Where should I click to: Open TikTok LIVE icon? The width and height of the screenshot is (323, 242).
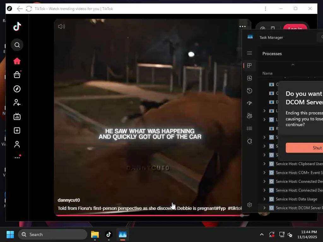click(x=17, y=117)
